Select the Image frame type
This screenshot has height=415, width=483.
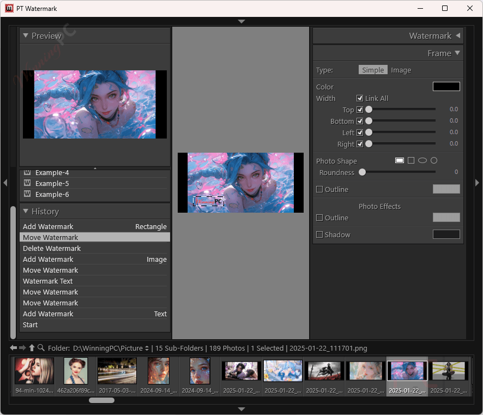pos(401,70)
